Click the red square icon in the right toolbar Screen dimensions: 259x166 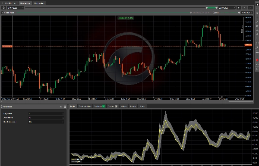257,60
